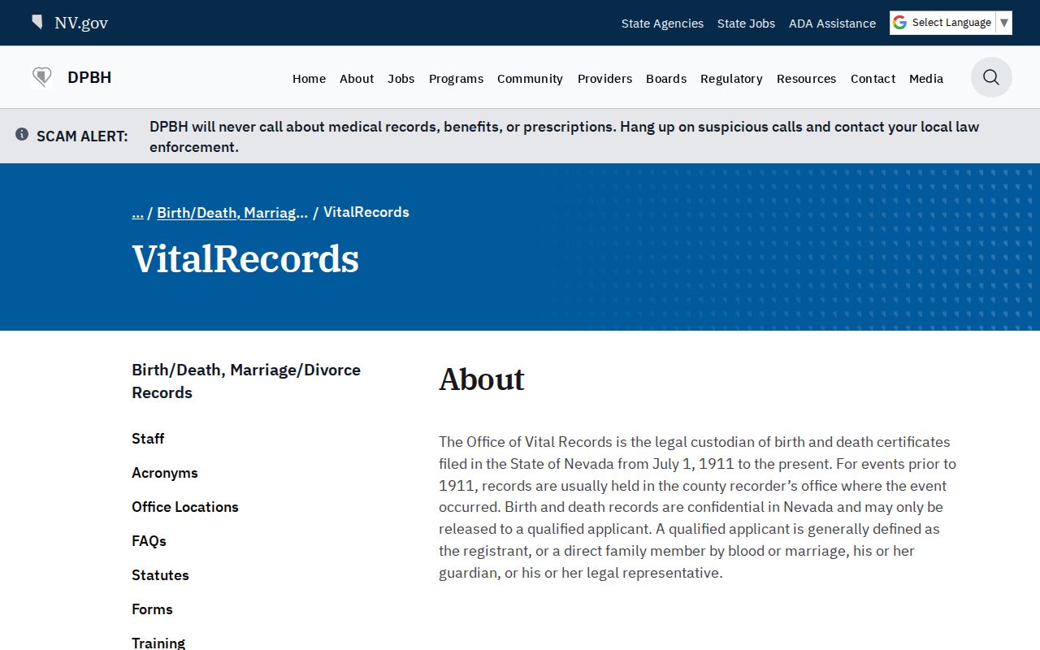Open ADA Assistance link
Screen dimensions: 1040x650
tap(832, 24)
